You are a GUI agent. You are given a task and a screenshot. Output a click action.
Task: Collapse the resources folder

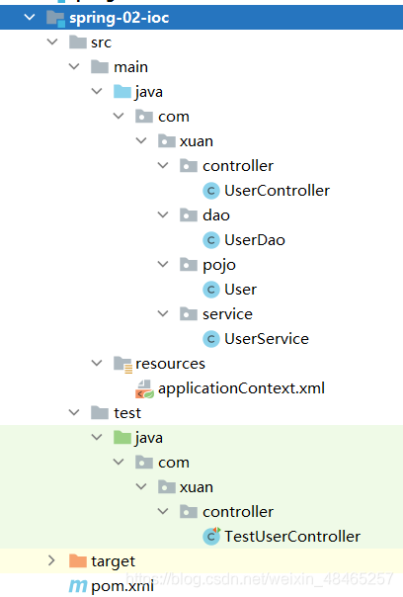(x=97, y=363)
